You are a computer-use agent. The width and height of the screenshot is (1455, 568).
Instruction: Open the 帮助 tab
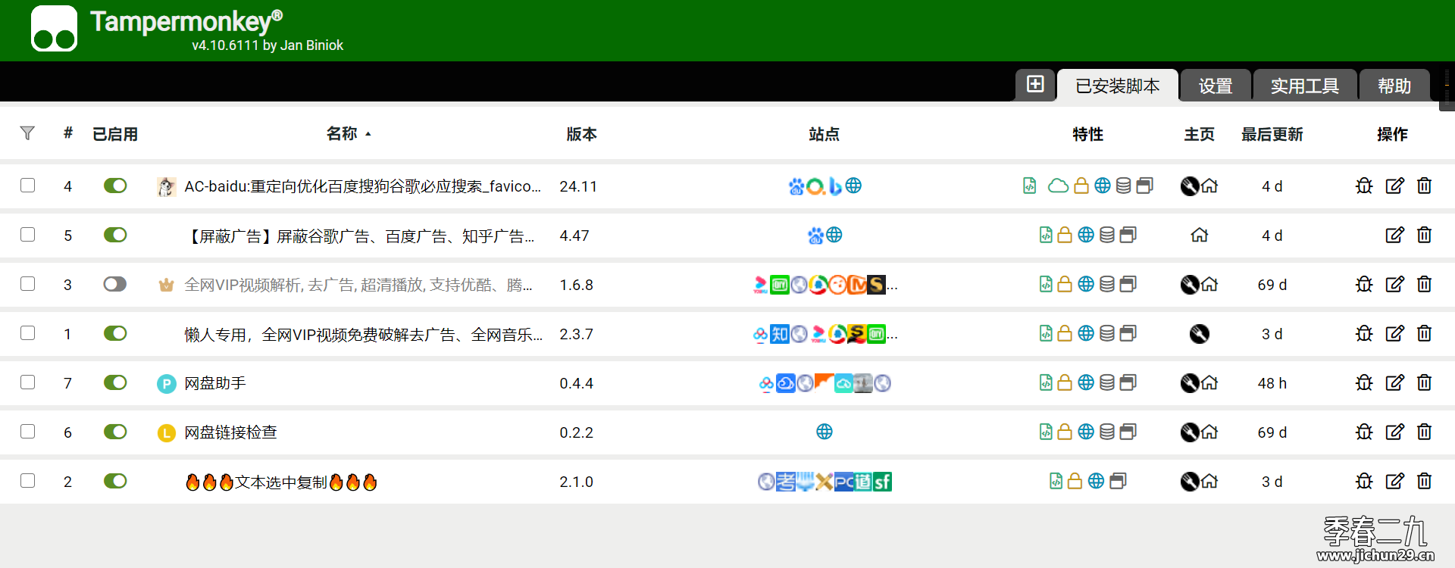1394,86
